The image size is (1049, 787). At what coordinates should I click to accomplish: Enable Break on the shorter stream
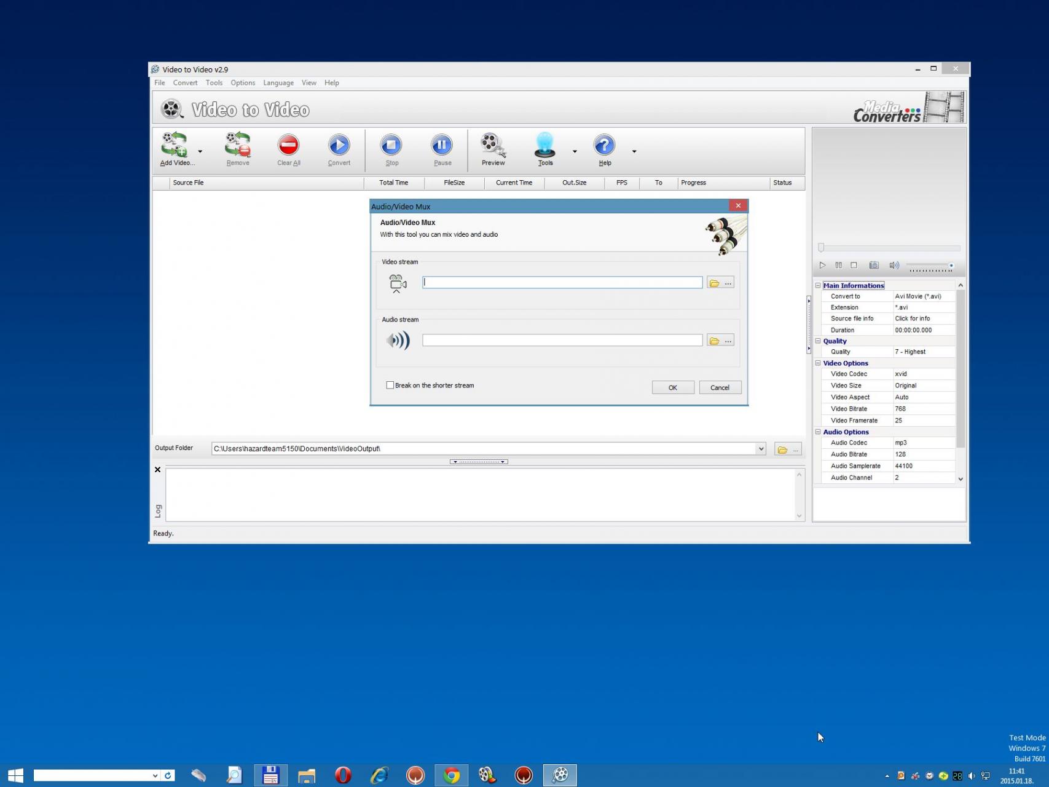(x=390, y=386)
